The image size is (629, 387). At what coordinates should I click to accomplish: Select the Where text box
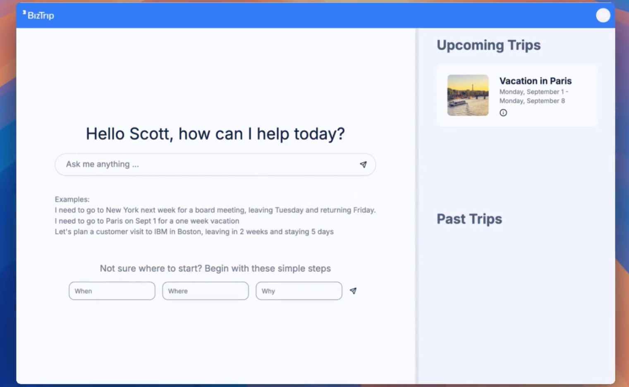coord(205,291)
